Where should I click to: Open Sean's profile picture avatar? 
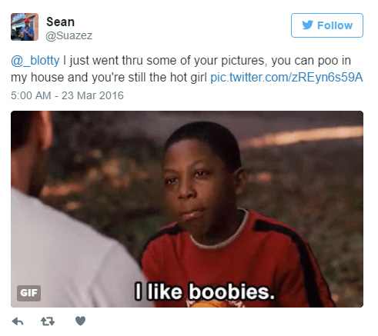click(x=25, y=27)
